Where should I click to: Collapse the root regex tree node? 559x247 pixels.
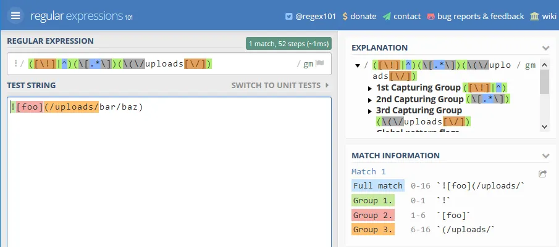pos(358,65)
